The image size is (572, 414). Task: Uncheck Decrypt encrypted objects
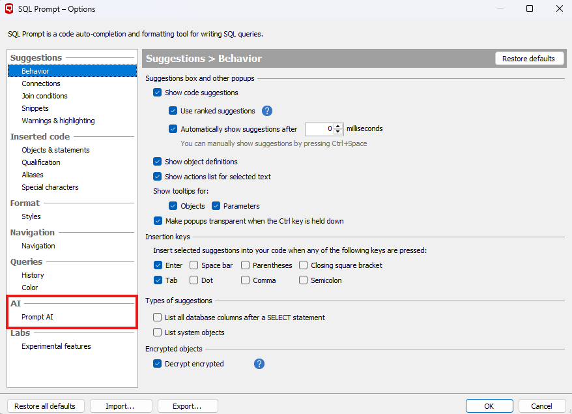[x=157, y=364]
